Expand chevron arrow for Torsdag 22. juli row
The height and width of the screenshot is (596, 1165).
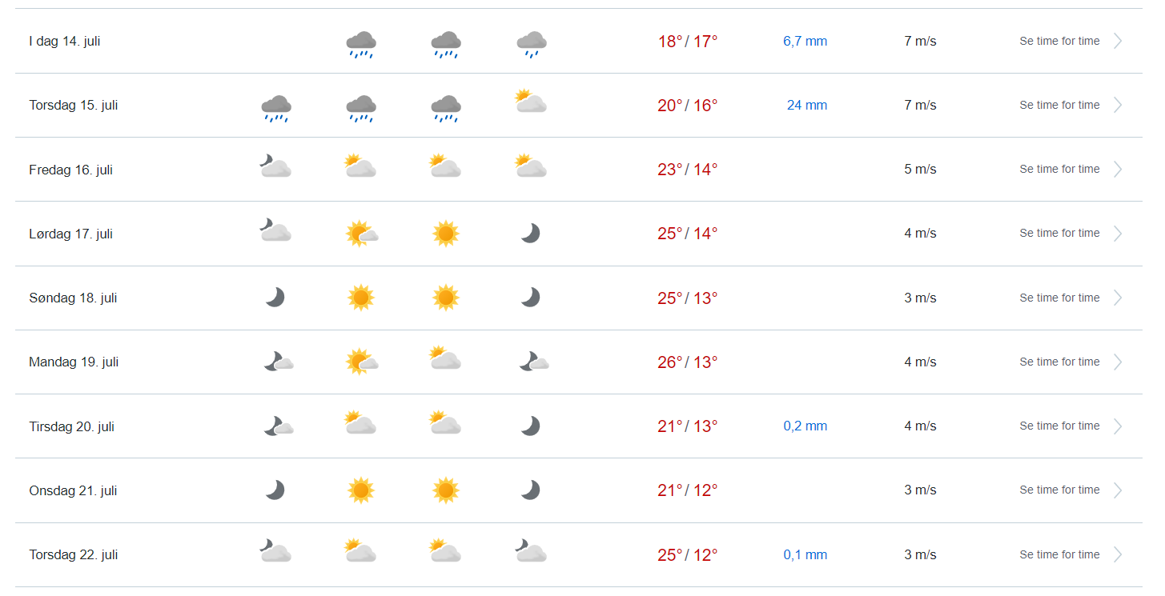1119,554
